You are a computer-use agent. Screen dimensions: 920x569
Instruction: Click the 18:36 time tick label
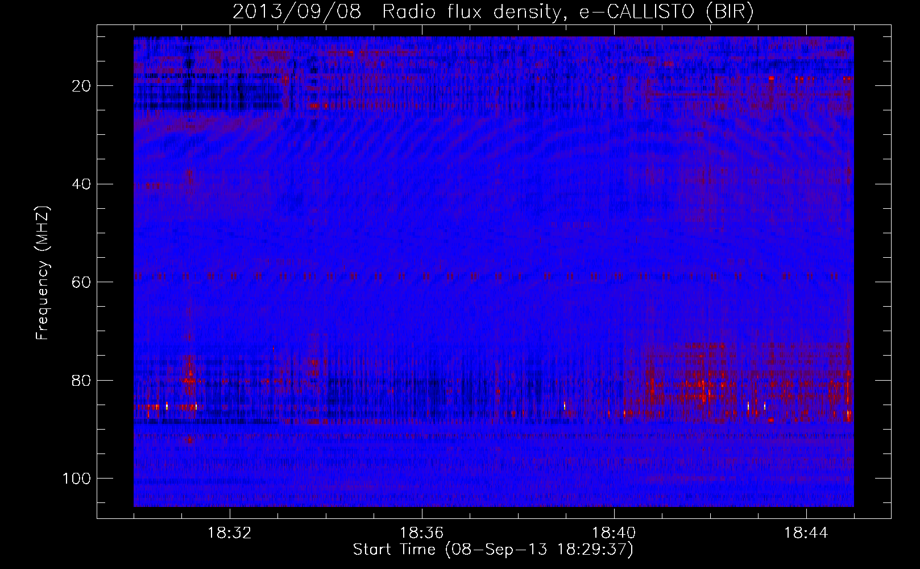coord(422,533)
